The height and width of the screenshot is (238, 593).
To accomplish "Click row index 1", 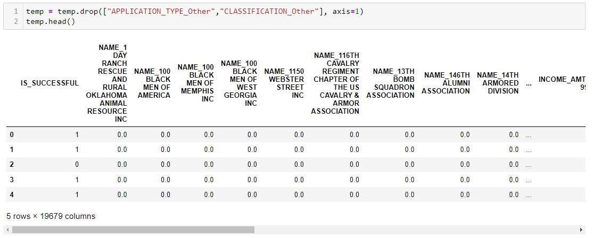I will (12, 150).
